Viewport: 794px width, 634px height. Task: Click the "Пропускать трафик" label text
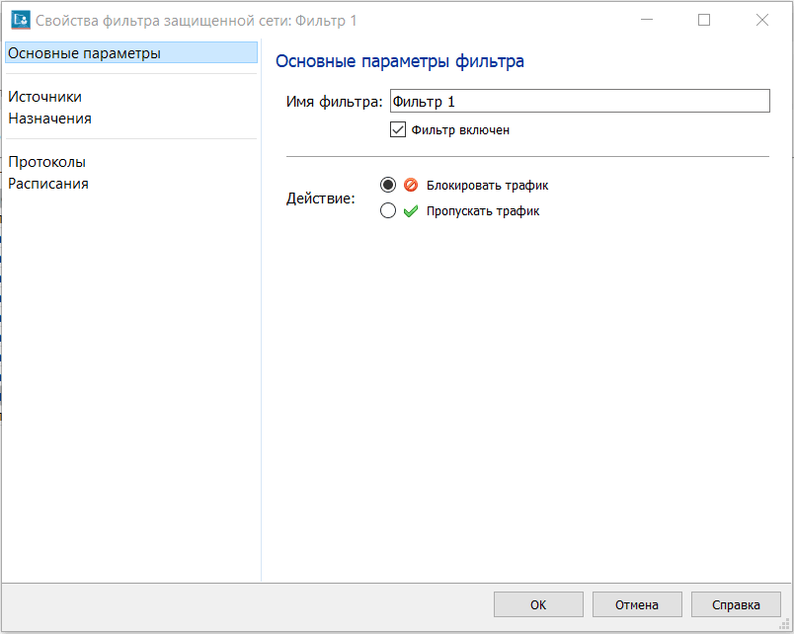483,210
